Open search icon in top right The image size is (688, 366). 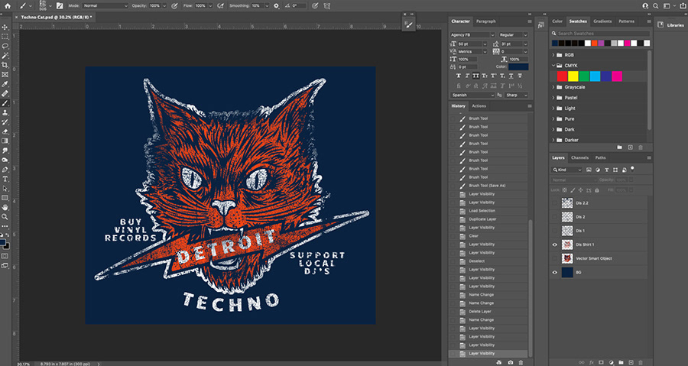coord(656,6)
